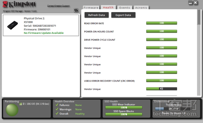This screenshot has width=203, height=123.
Task: Click the Failures None value
Action: click(78, 105)
